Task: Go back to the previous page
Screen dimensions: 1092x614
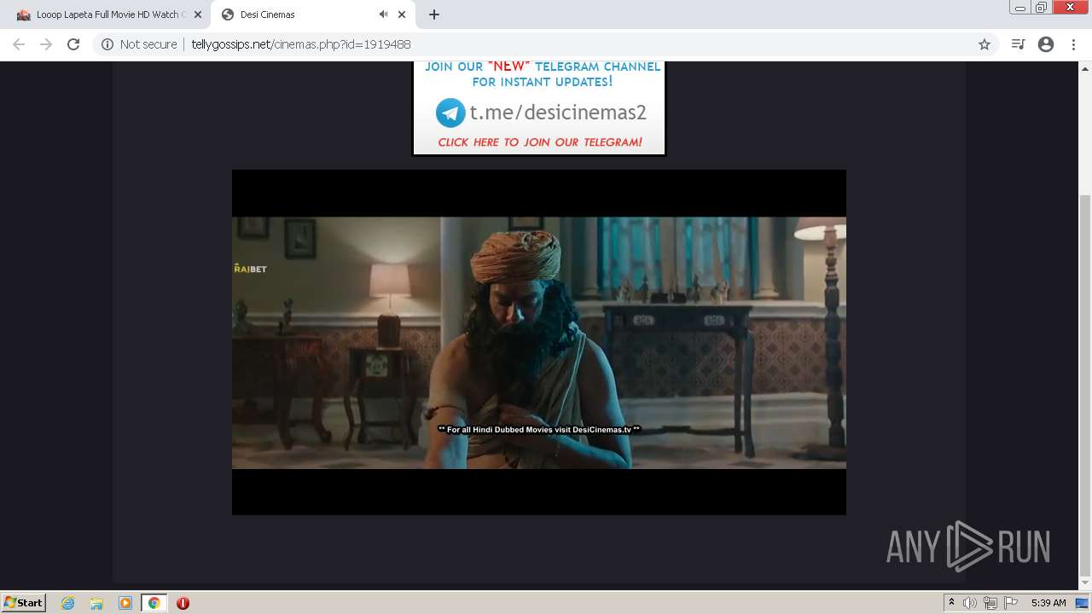Action: click(19, 44)
